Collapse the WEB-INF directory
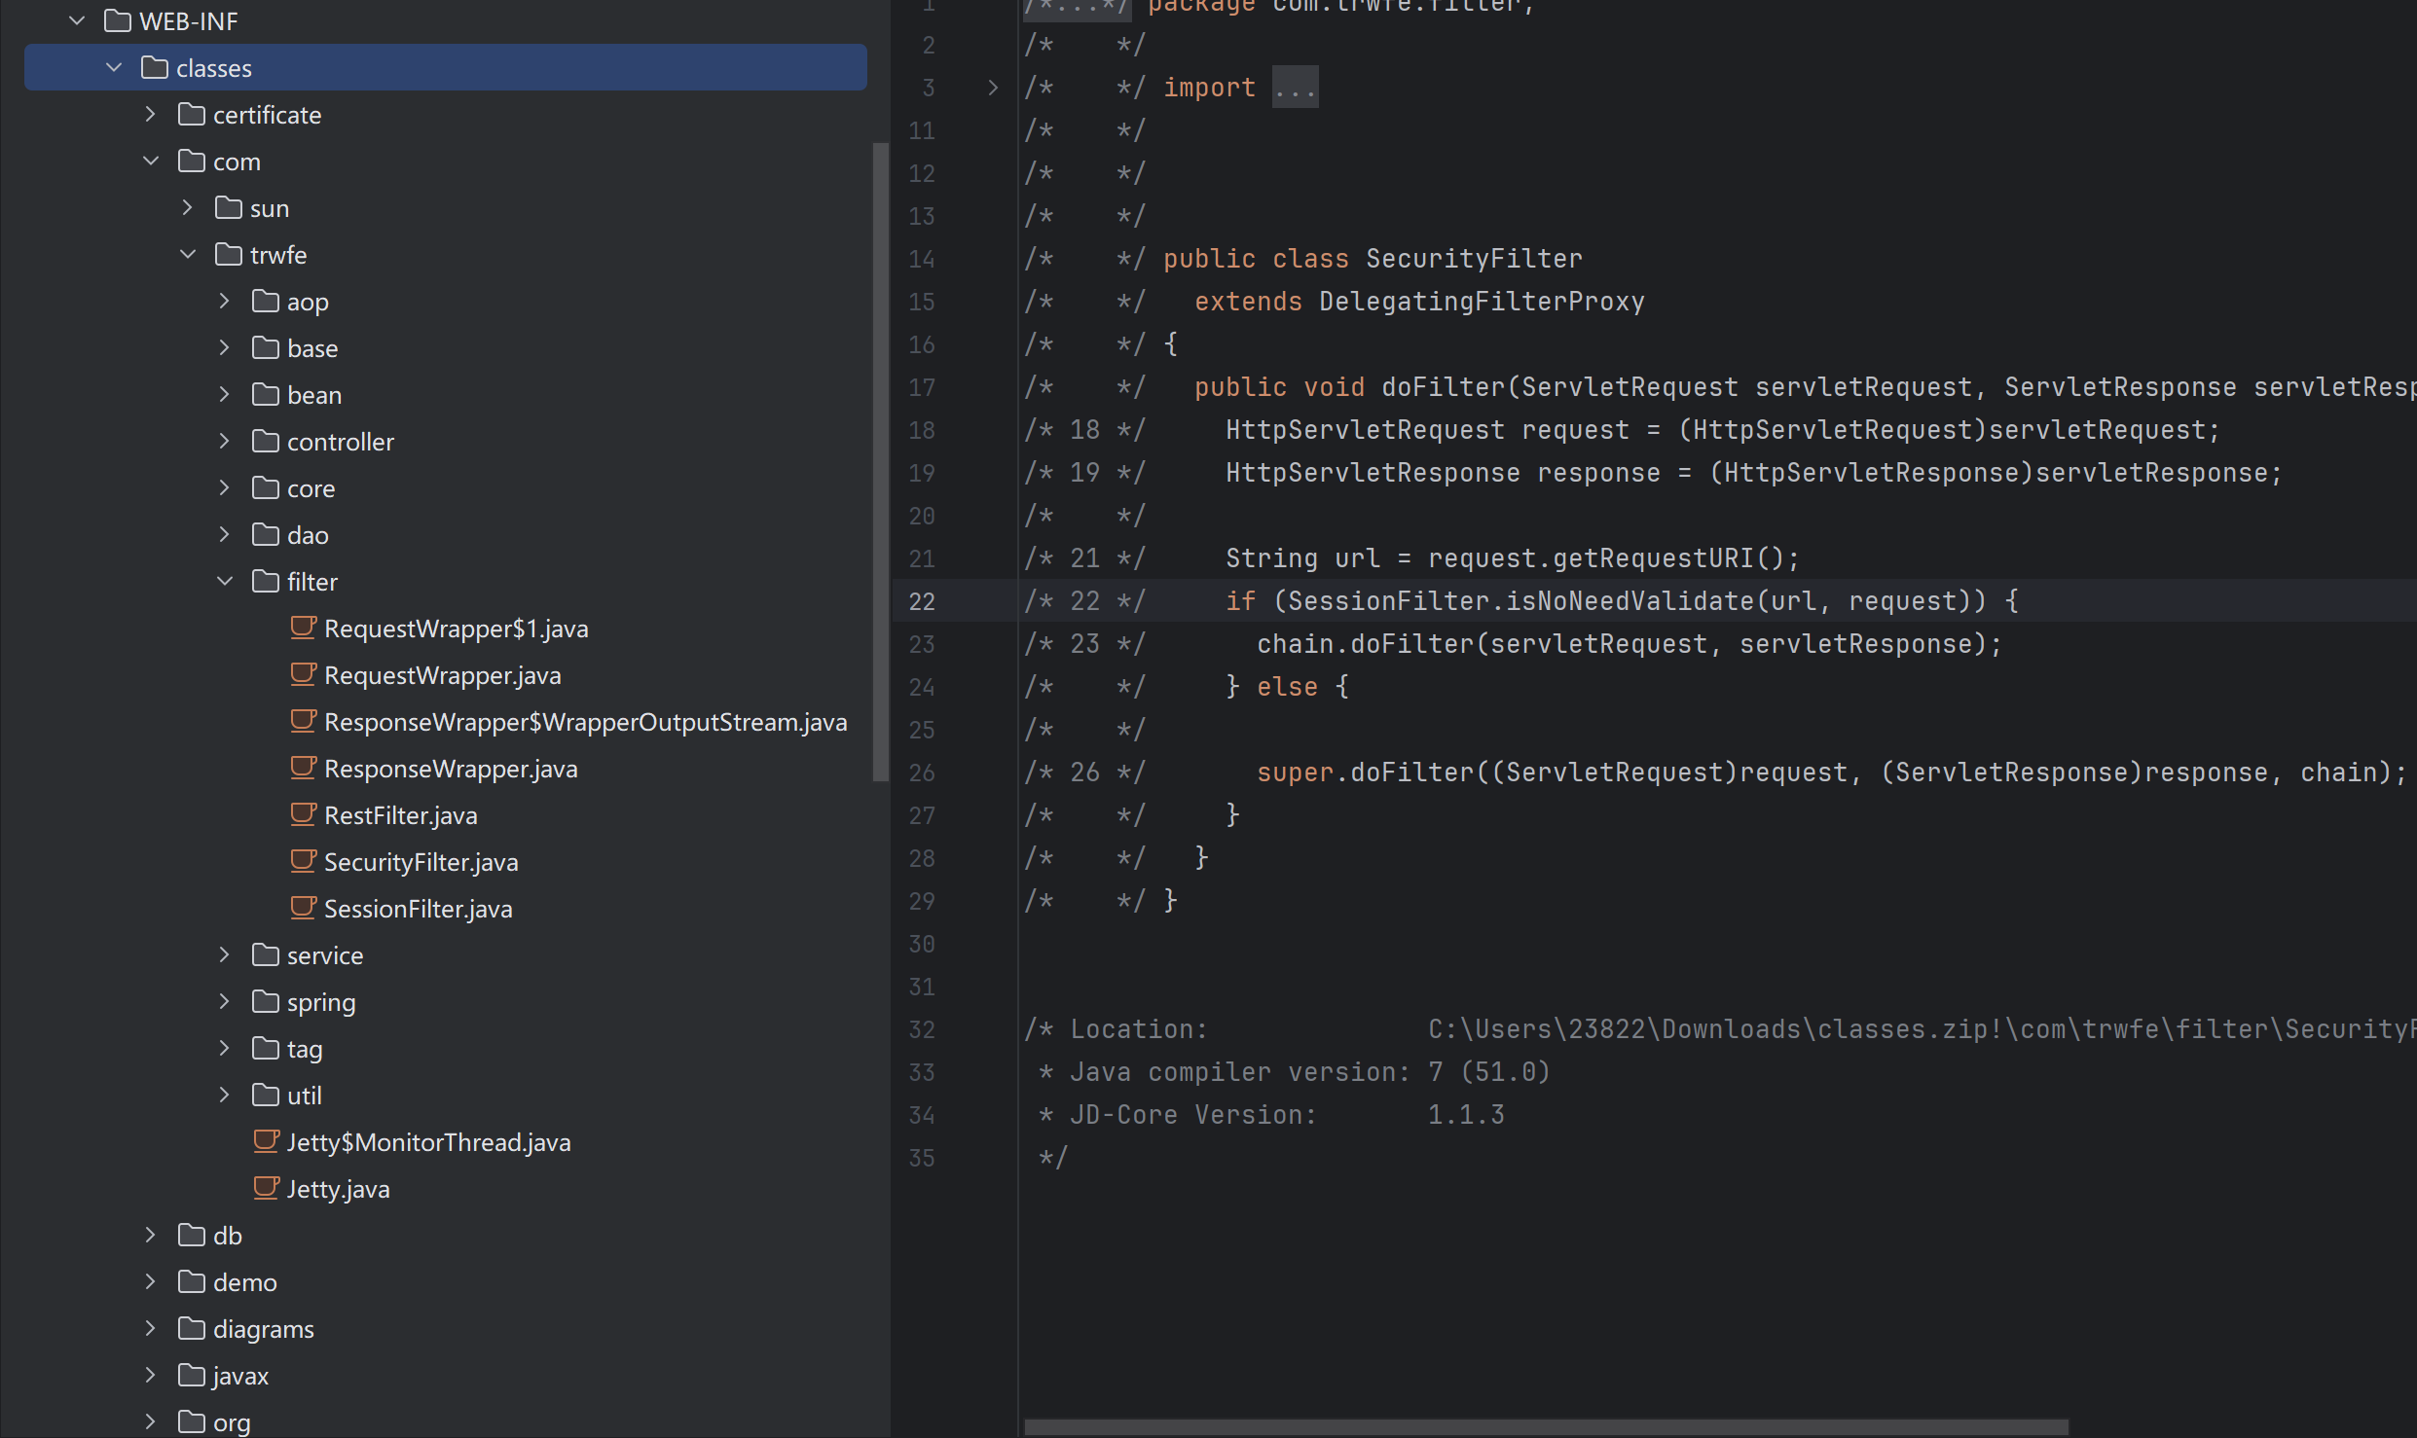 click(77, 20)
